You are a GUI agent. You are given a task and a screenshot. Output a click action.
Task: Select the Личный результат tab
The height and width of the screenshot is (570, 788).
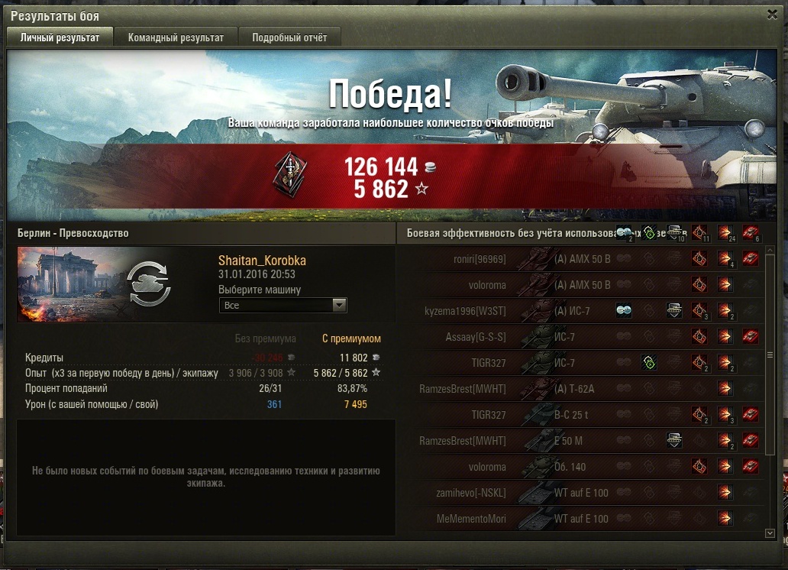(60, 37)
